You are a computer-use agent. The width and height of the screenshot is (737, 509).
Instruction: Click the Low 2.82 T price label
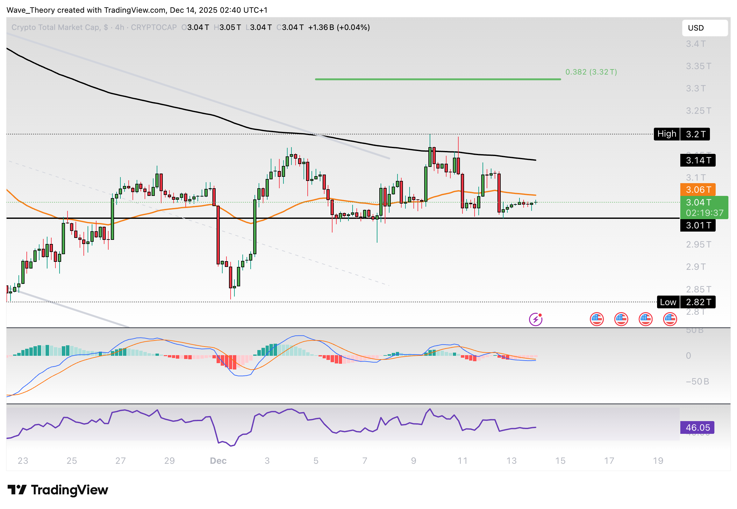[686, 302]
